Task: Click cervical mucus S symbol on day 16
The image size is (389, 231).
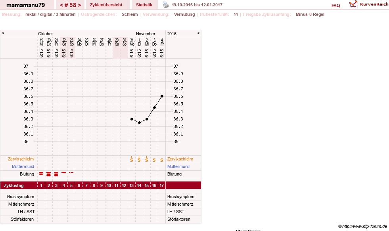Action: pyautogui.click(x=154, y=160)
